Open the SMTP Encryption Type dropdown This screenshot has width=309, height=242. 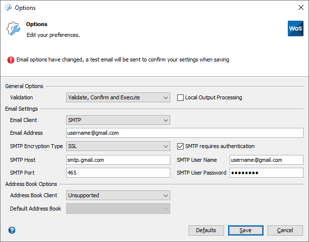118,146
